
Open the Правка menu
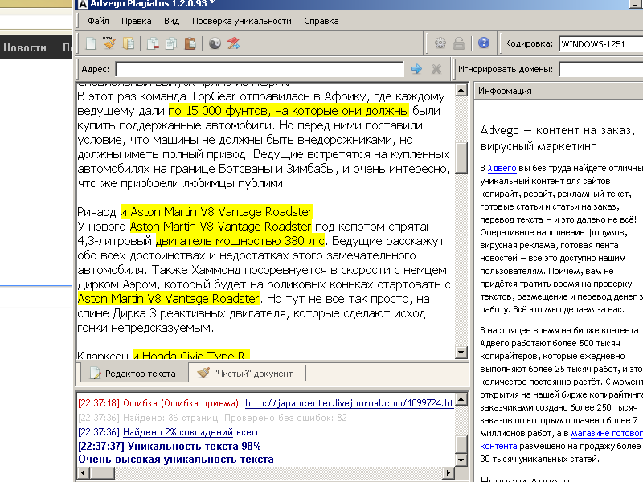(136, 21)
